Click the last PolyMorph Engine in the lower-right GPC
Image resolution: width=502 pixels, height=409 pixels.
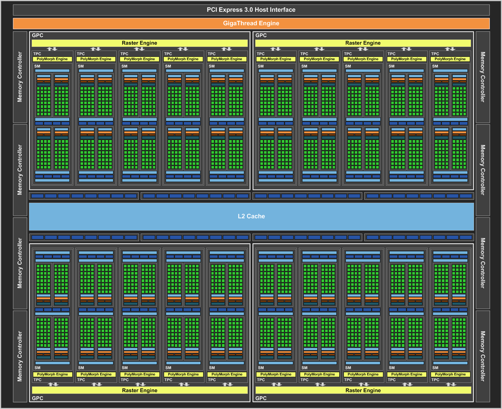[451, 374]
